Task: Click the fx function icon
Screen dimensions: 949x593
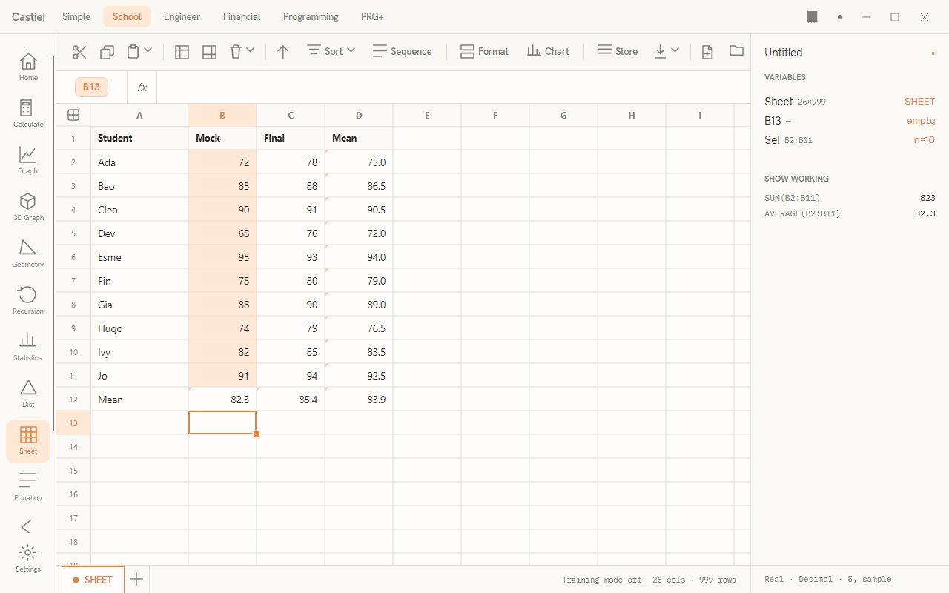Action: pos(142,87)
